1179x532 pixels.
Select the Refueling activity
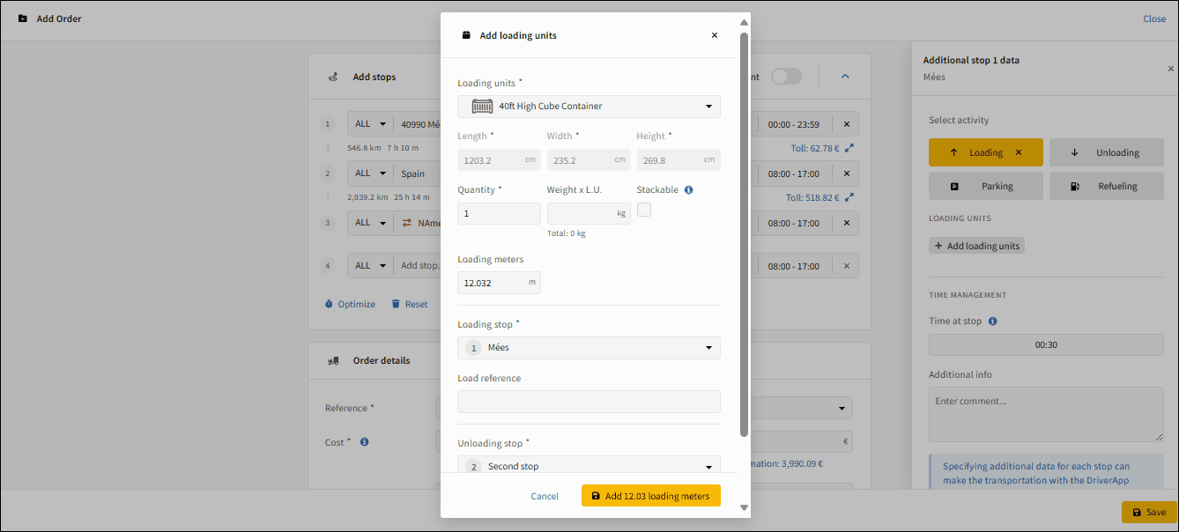pyautogui.click(x=1106, y=186)
